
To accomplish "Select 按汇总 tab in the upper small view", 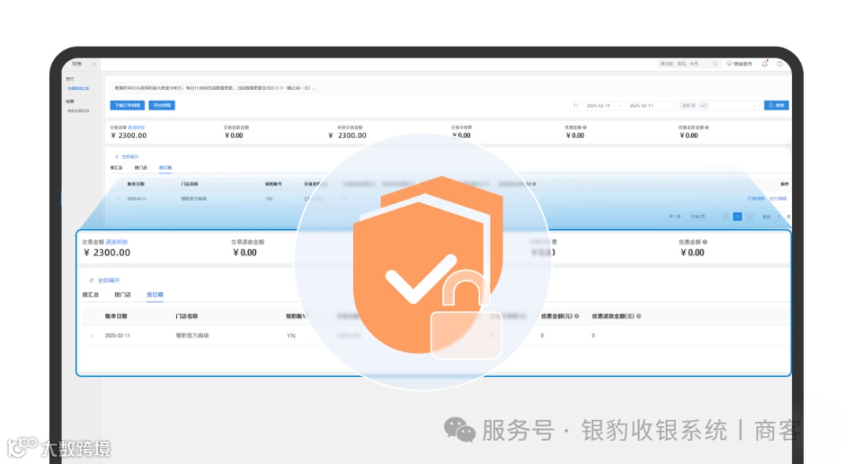I will tap(116, 168).
